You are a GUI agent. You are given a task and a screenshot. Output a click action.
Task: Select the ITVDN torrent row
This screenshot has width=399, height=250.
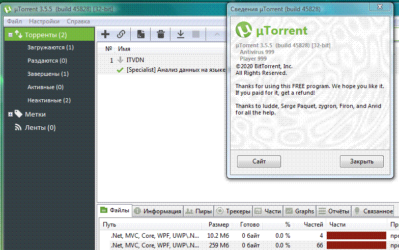pos(163,60)
